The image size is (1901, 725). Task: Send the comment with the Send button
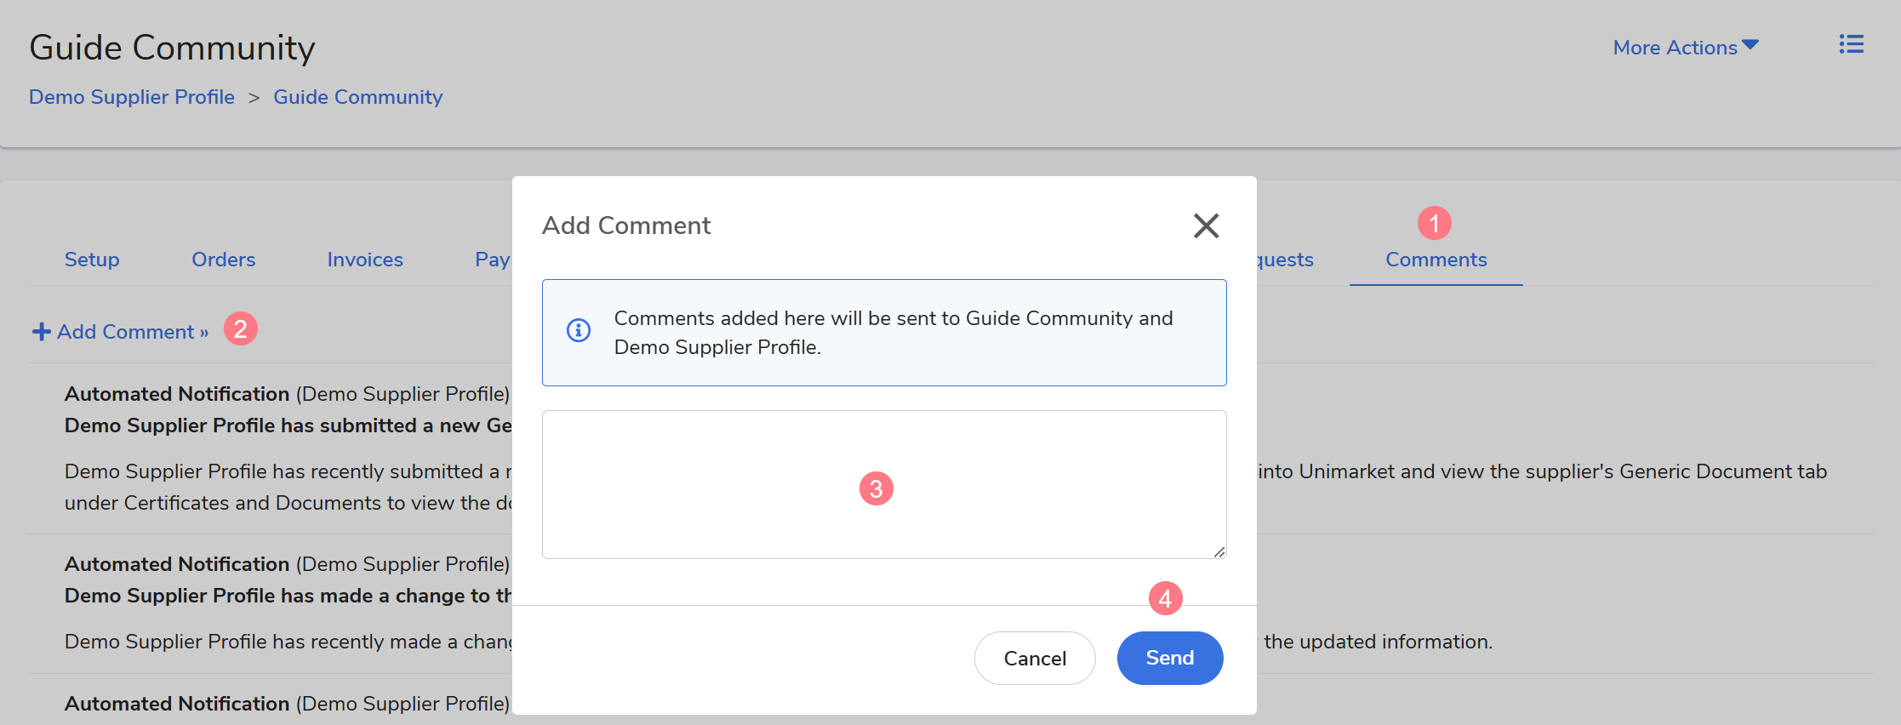coord(1169,658)
